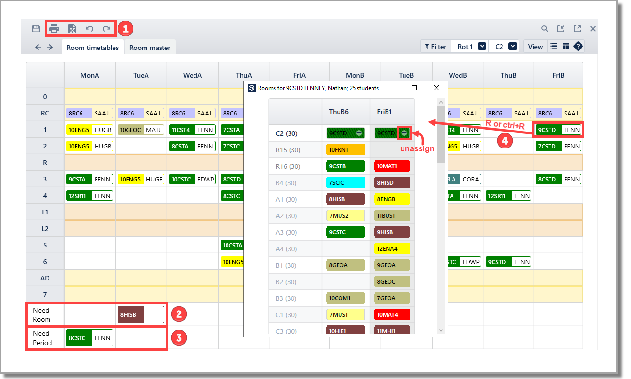Open the Room master tab

point(150,48)
